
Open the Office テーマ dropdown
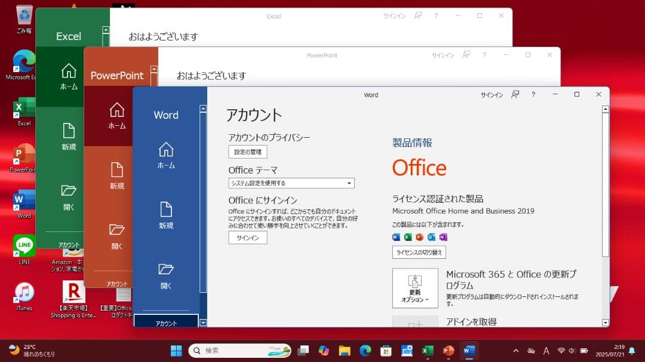click(348, 183)
